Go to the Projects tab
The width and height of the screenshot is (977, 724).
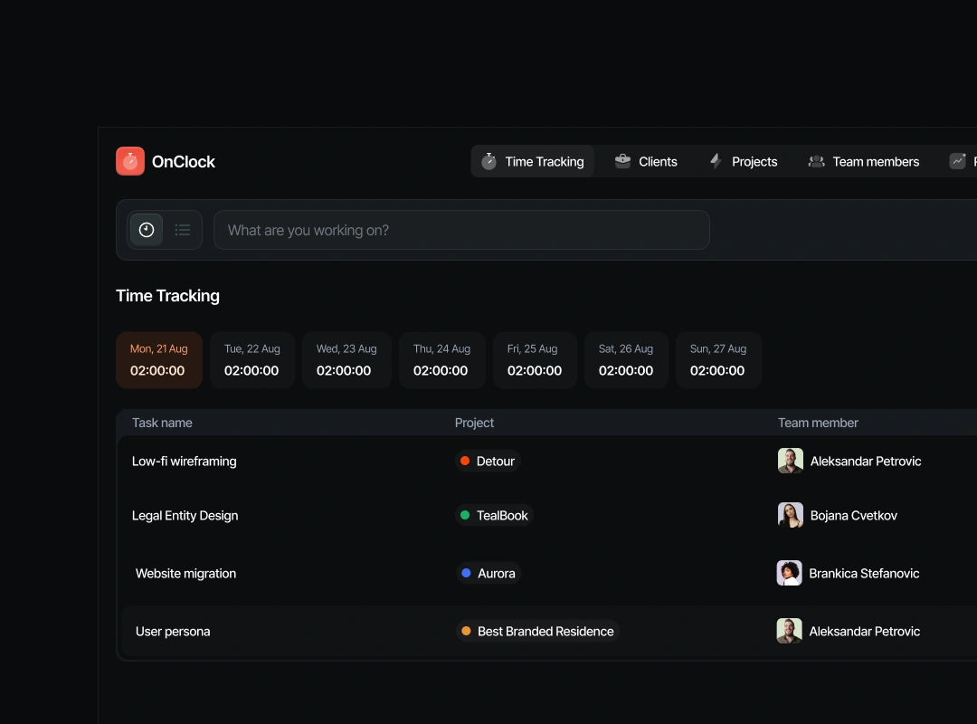point(743,161)
